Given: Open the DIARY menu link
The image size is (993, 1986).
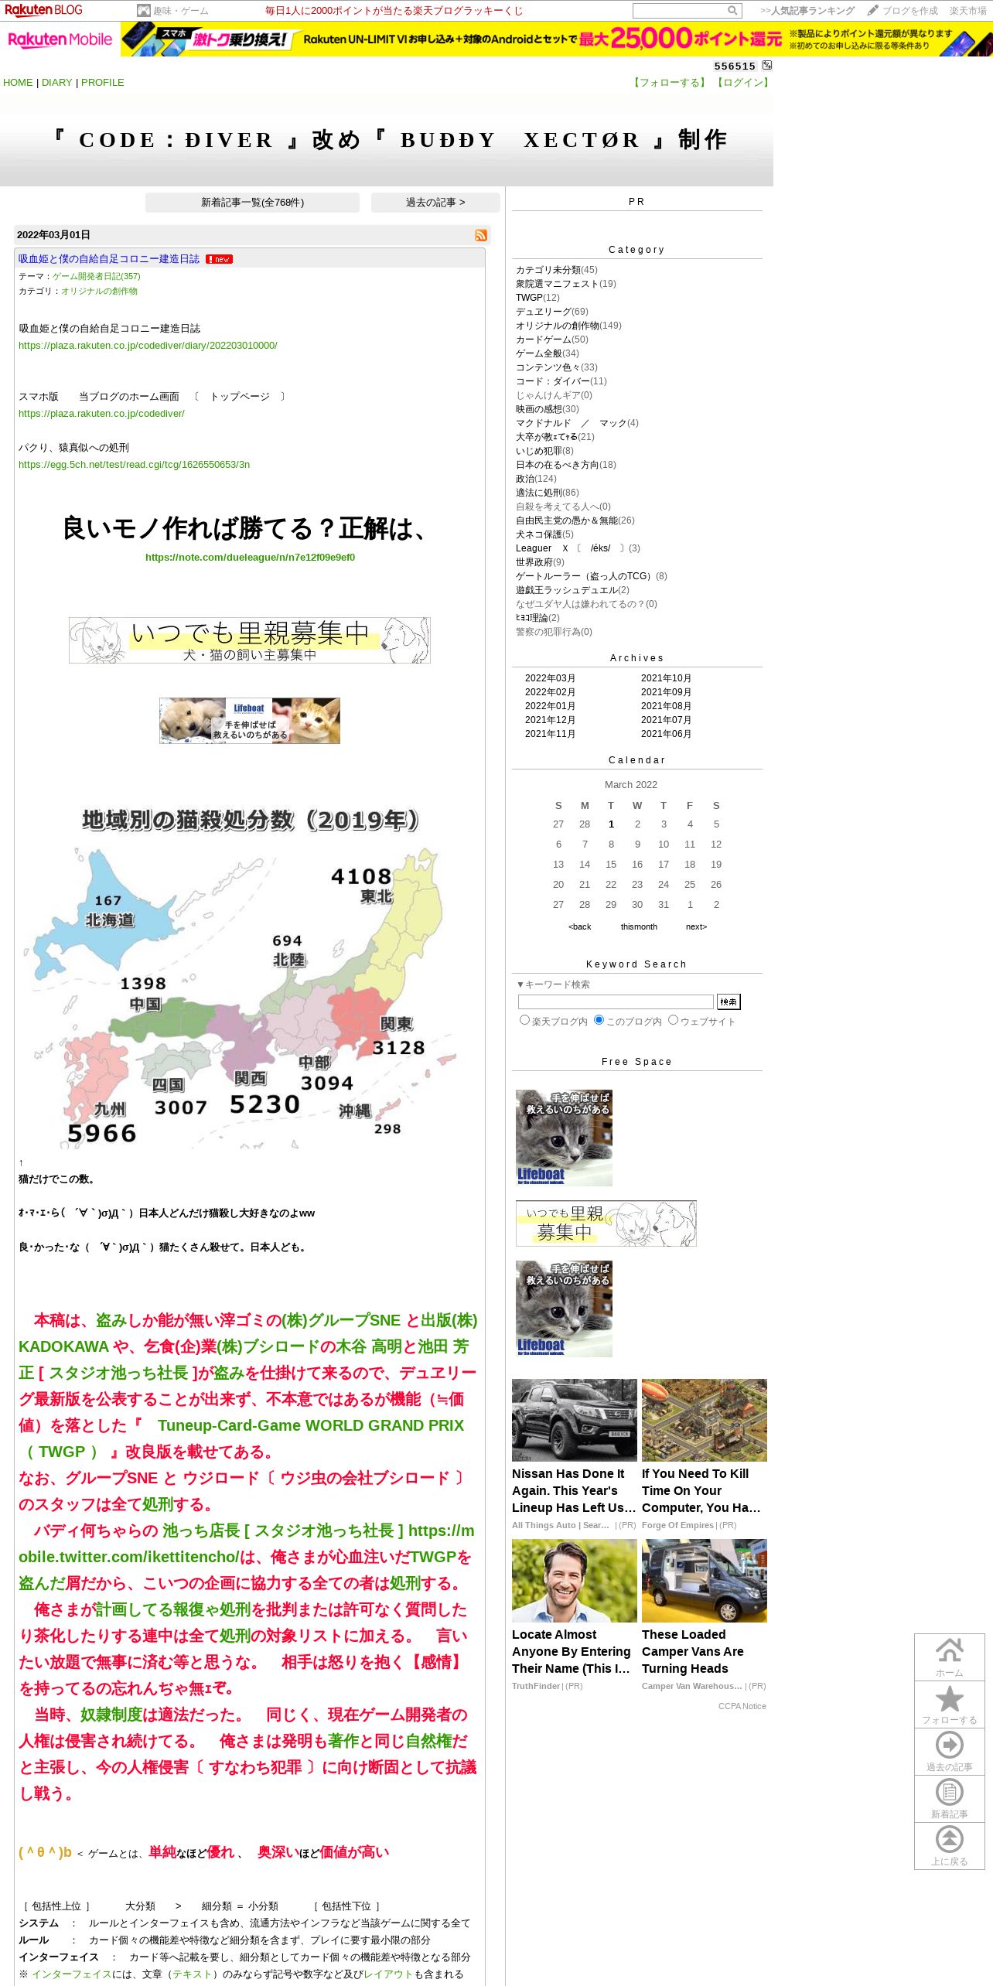Looking at the screenshot, I should tap(56, 83).
